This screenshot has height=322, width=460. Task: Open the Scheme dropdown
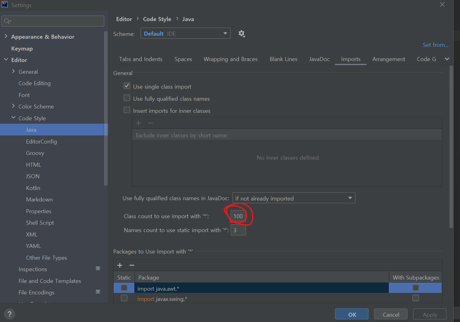click(x=185, y=33)
